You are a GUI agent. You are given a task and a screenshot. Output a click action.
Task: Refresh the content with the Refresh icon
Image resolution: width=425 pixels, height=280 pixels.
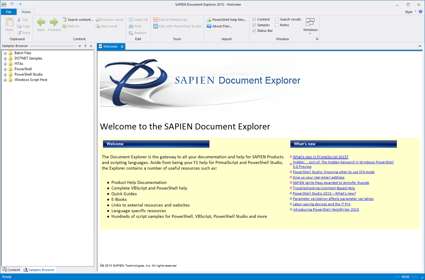64,26
